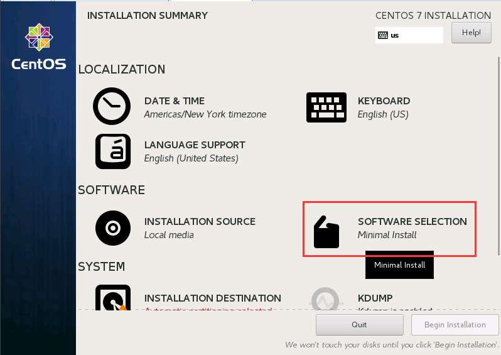The width and height of the screenshot is (501, 355).
Task: Click English (United States) language text
Action: [191, 158]
